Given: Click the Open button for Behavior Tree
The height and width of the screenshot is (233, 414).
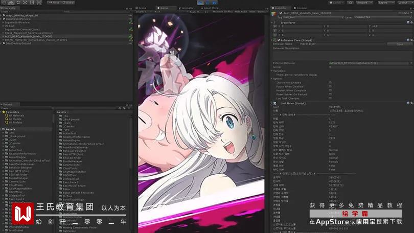Looking at the screenshot, I should [x=400, y=44].
